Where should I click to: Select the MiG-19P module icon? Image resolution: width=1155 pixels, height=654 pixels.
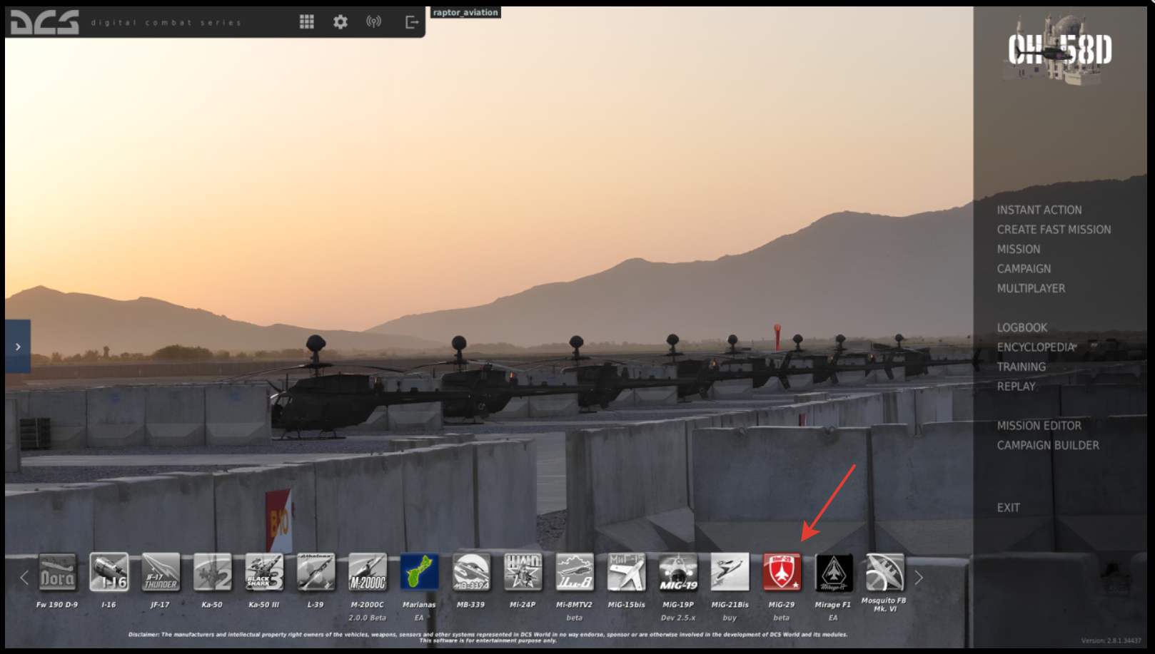click(678, 572)
